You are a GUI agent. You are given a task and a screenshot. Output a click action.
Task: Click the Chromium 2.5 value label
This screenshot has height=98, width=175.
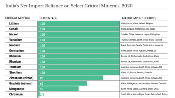point(42,95)
